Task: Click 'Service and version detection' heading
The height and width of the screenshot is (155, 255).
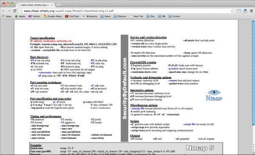Action: [x=148, y=37]
